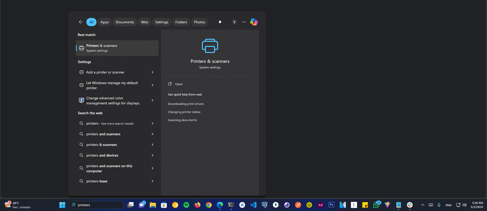
Task: Open Printers & scanners best match result
Action: [x=117, y=48]
